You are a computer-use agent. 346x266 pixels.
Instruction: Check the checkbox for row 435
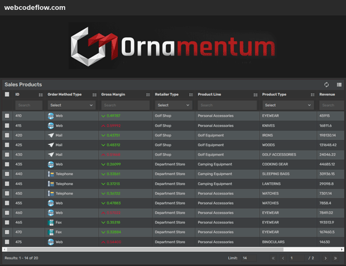pos(7,164)
